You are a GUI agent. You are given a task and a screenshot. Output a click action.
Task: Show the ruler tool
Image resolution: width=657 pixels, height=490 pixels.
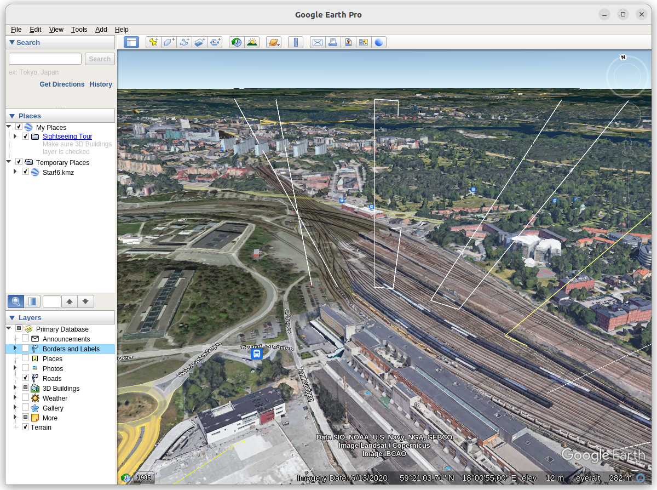296,42
